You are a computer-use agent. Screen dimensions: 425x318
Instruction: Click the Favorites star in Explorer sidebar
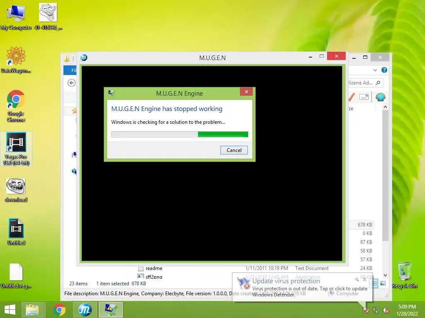point(74,111)
